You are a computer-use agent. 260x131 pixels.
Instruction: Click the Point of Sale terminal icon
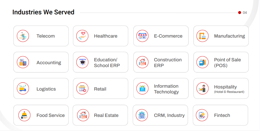point(202,62)
